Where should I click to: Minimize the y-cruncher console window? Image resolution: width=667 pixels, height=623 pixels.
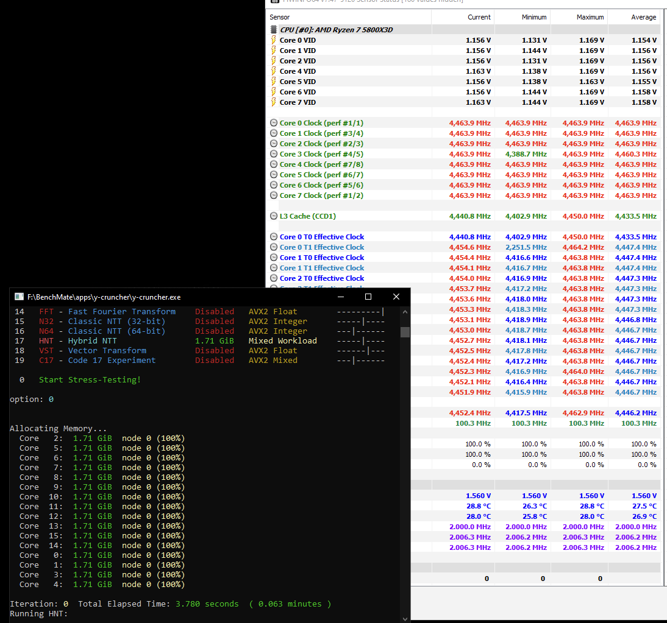pyautogui.click(x=341, y=297)
